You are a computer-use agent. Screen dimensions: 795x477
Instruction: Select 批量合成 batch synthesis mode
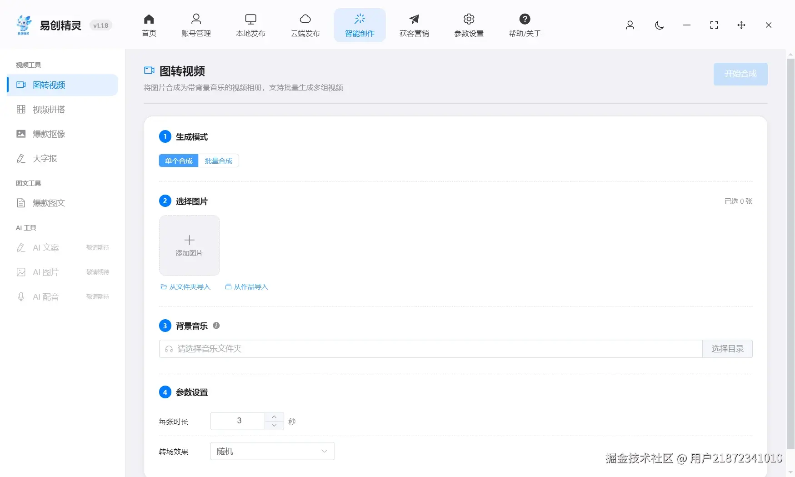point(219,161)
